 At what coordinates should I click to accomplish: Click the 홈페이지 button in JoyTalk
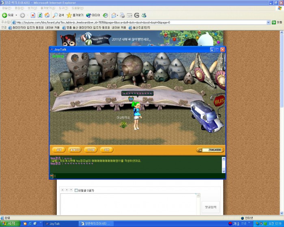[75, 150]
